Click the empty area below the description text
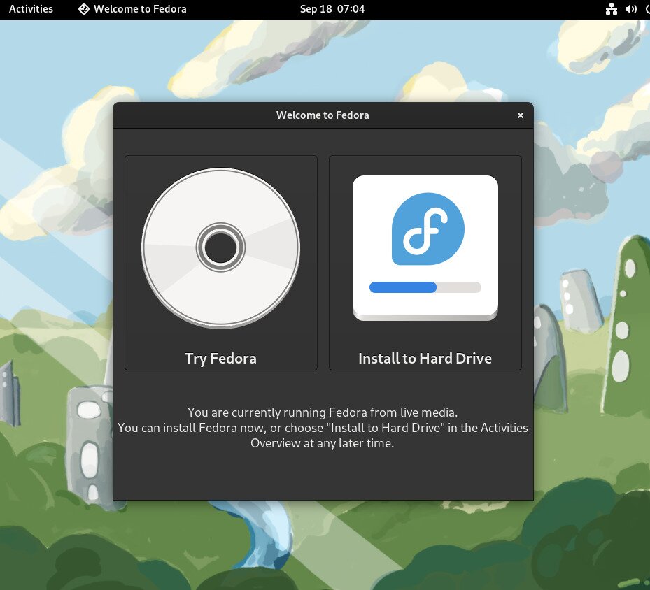The height and width of the screenshot is (590, 650). [323, 475]
